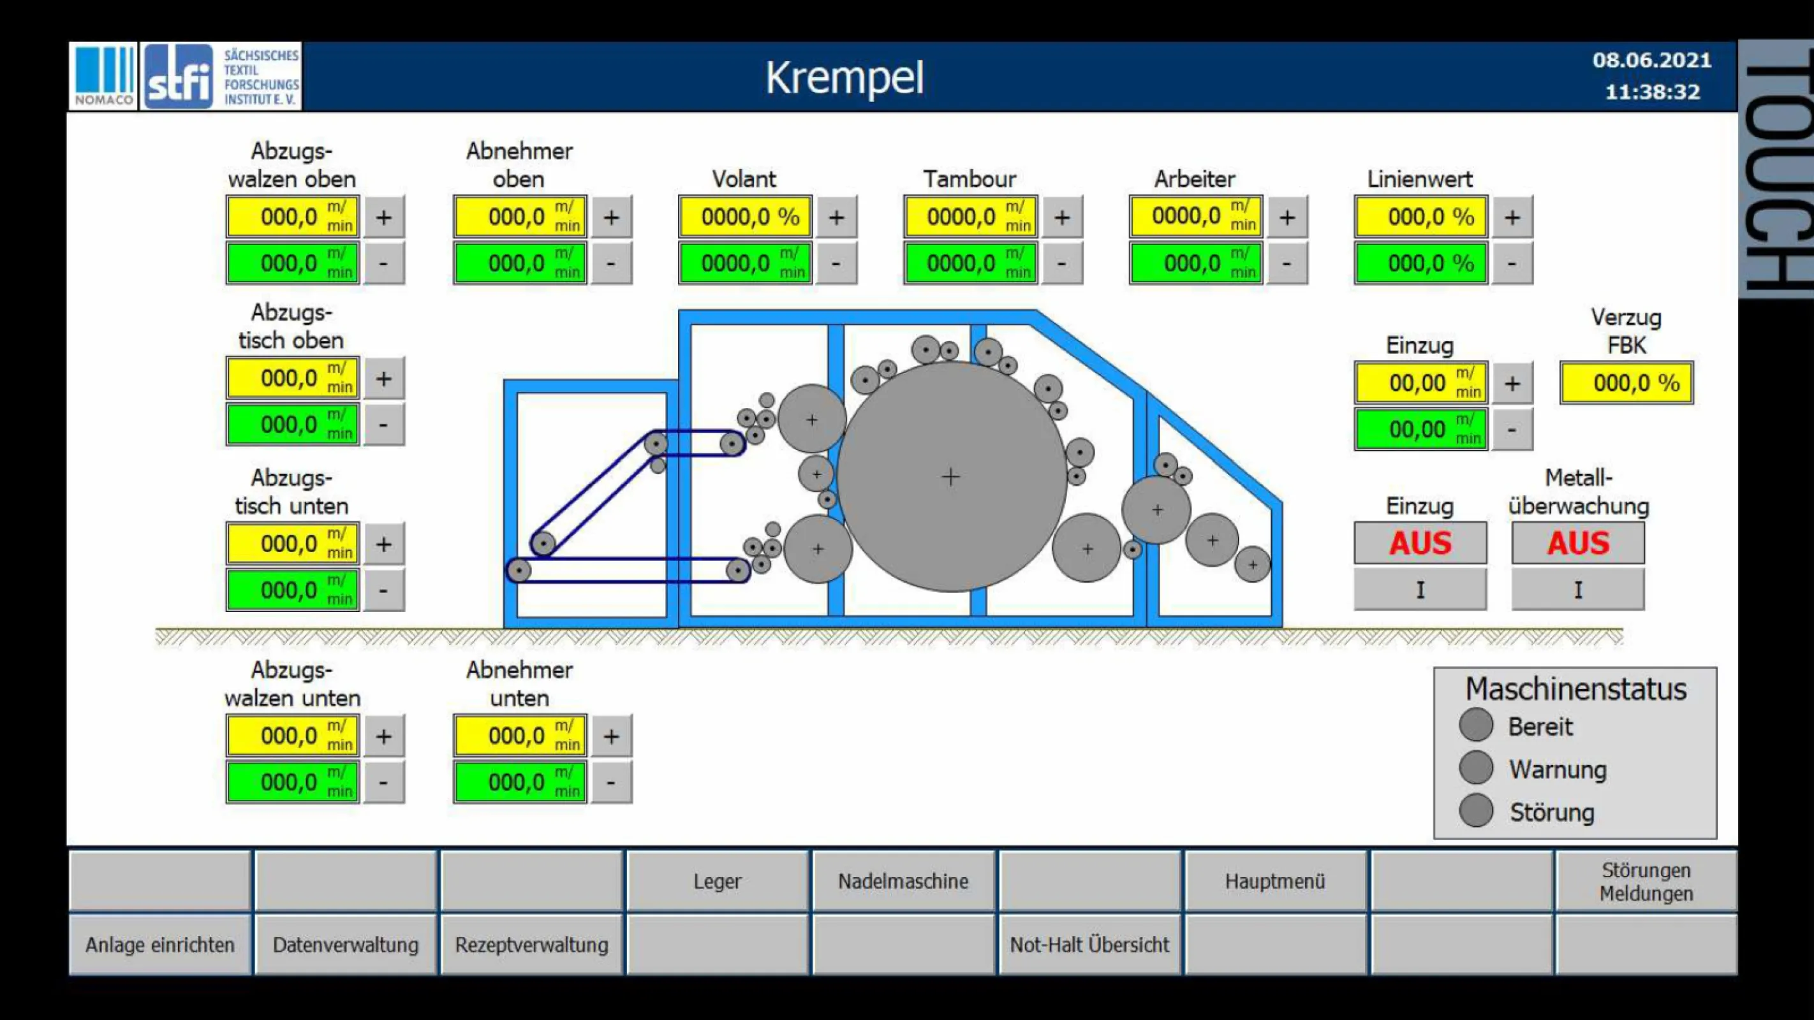Screen dimensions: 1814x1020
Task: Go to Hauptmenü
Action: [x=1274, y=881]
